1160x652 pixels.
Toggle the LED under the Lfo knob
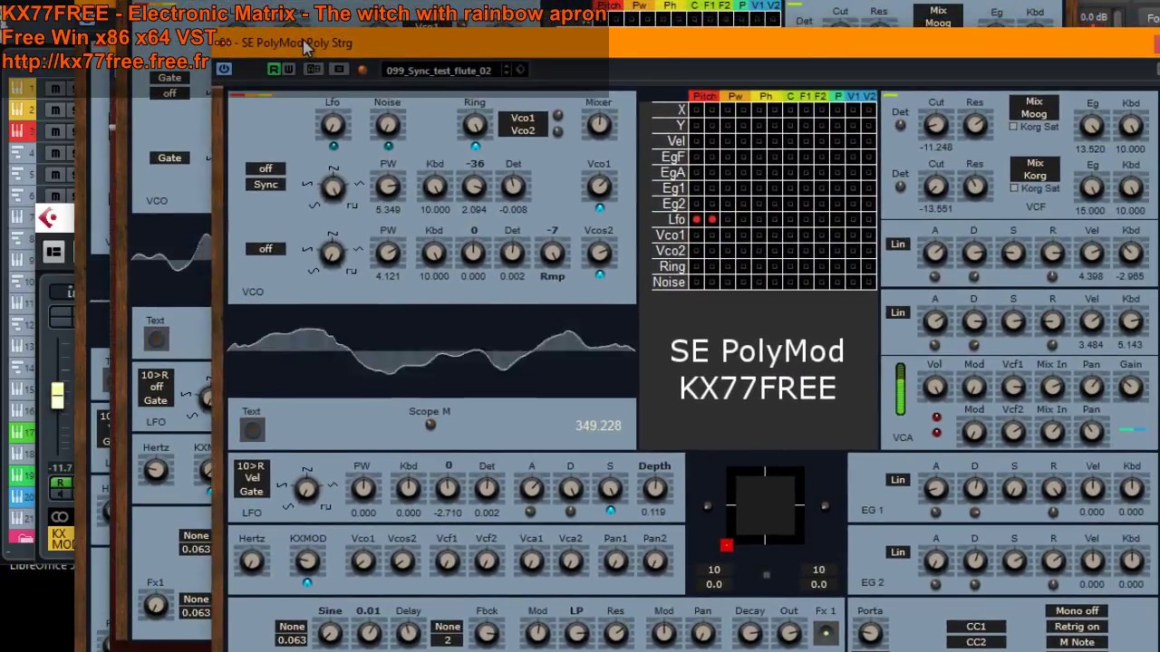coord(333,146)
